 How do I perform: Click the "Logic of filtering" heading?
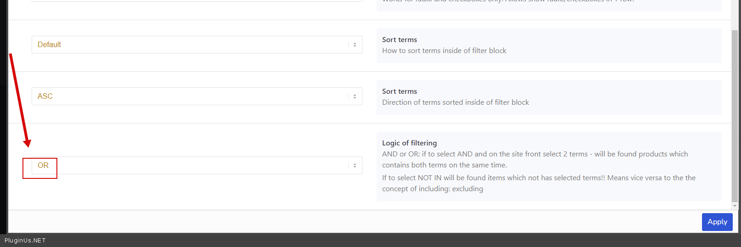pyautogui.click(x=409, y=143)
